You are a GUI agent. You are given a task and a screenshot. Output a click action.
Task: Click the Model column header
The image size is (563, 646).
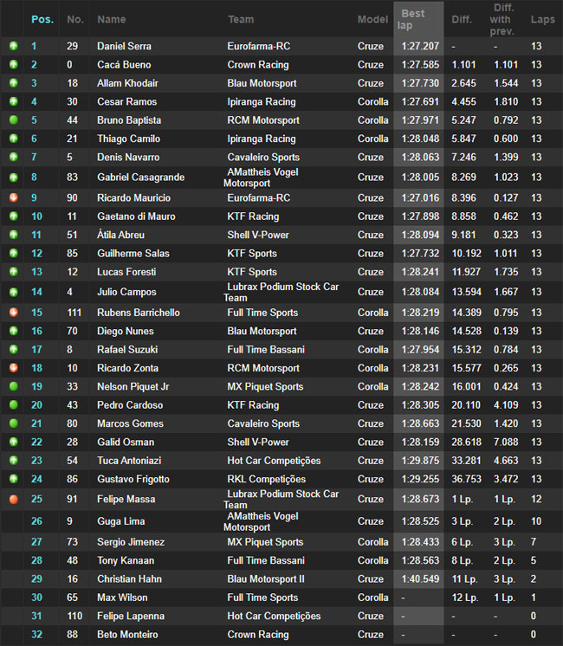pyautogui.click(x=372, y=19)
